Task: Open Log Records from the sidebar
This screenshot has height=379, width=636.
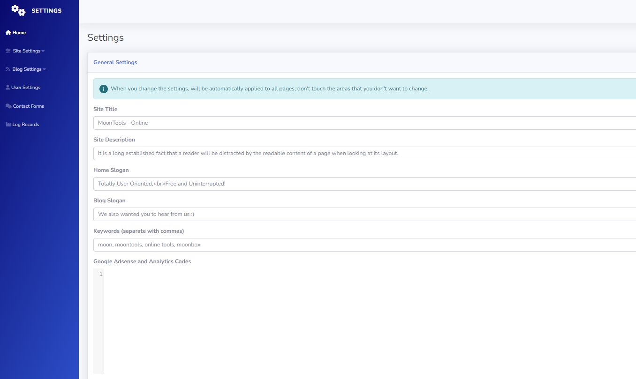Action: (x=22, y=125)
